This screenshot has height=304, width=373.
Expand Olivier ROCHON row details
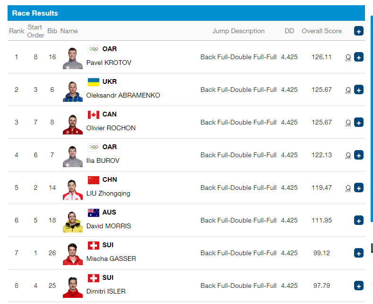tap(358, 122)
